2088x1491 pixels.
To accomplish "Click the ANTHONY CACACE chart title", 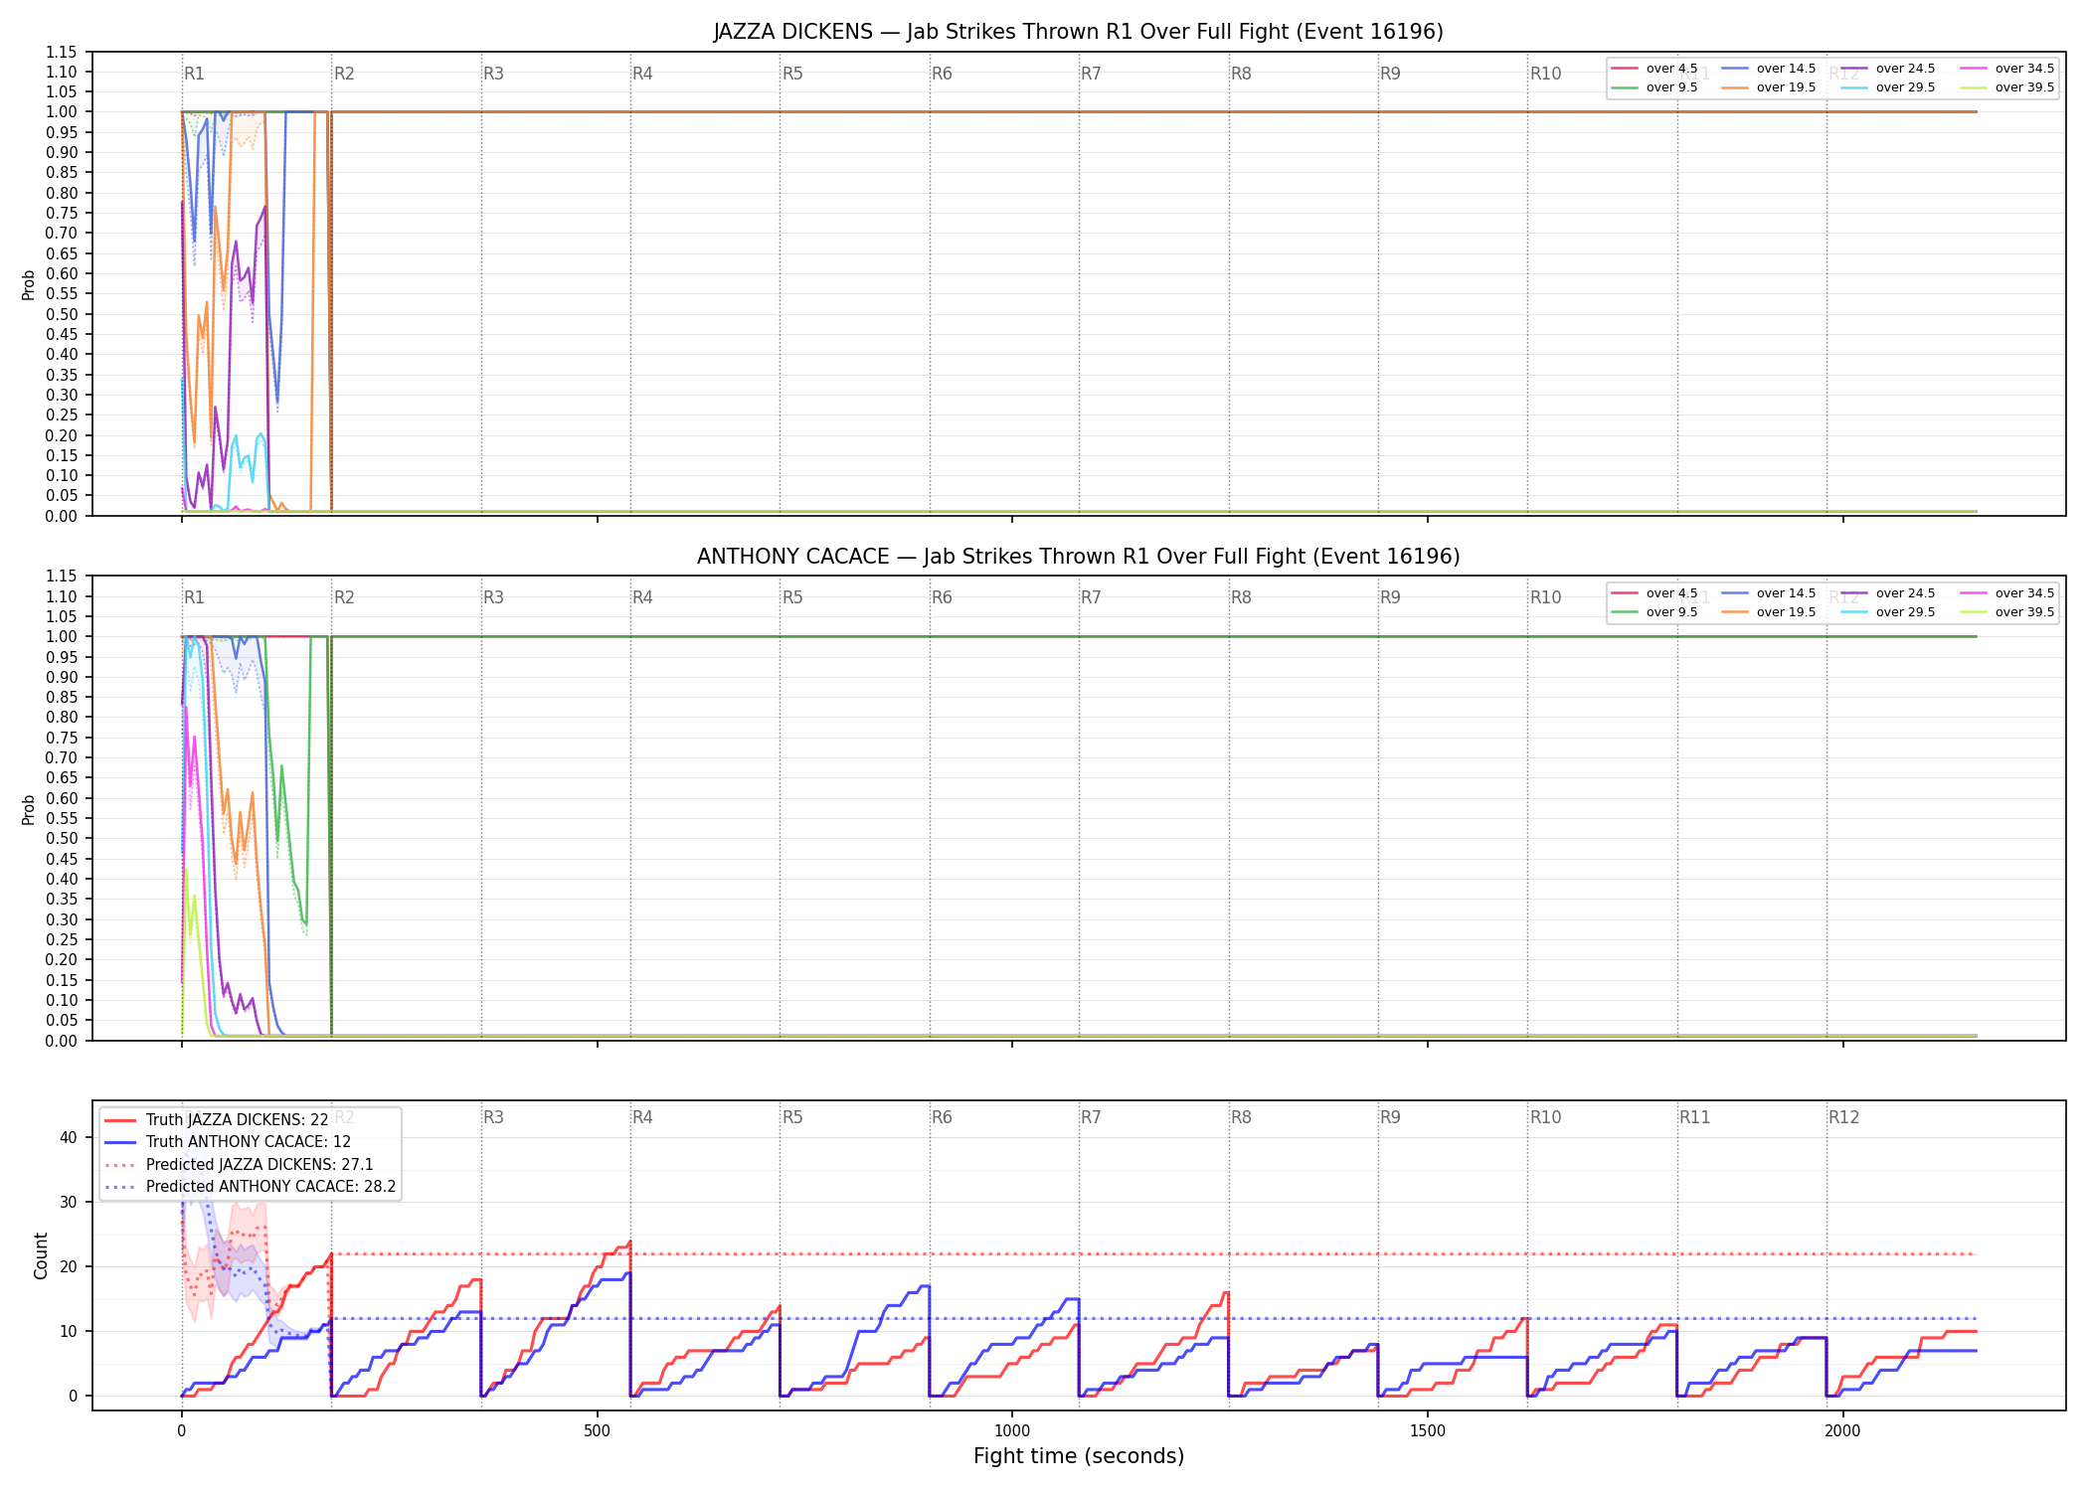I will tap(1079, 557).
